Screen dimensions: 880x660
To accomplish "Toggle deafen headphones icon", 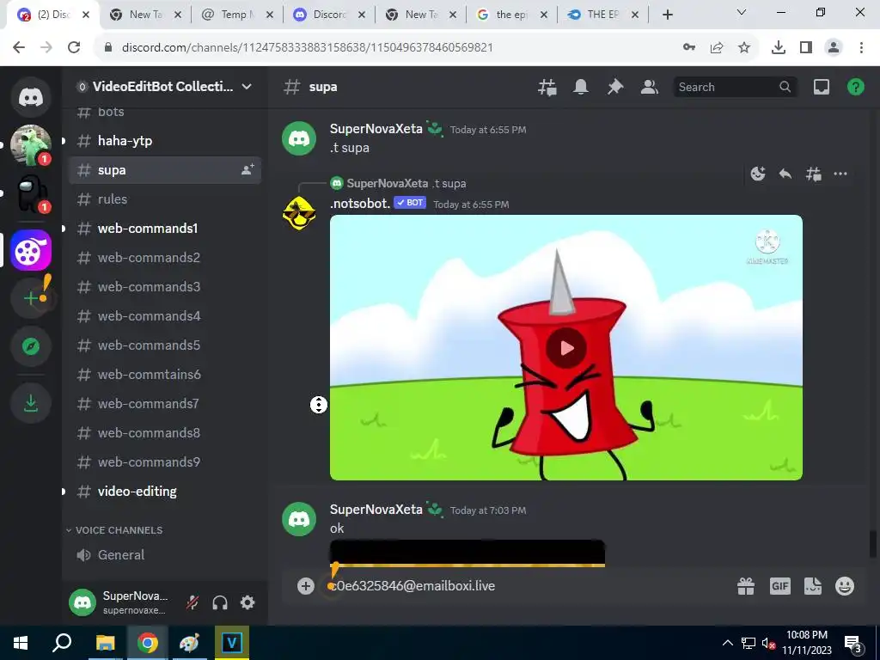I will tap(220, 602).
